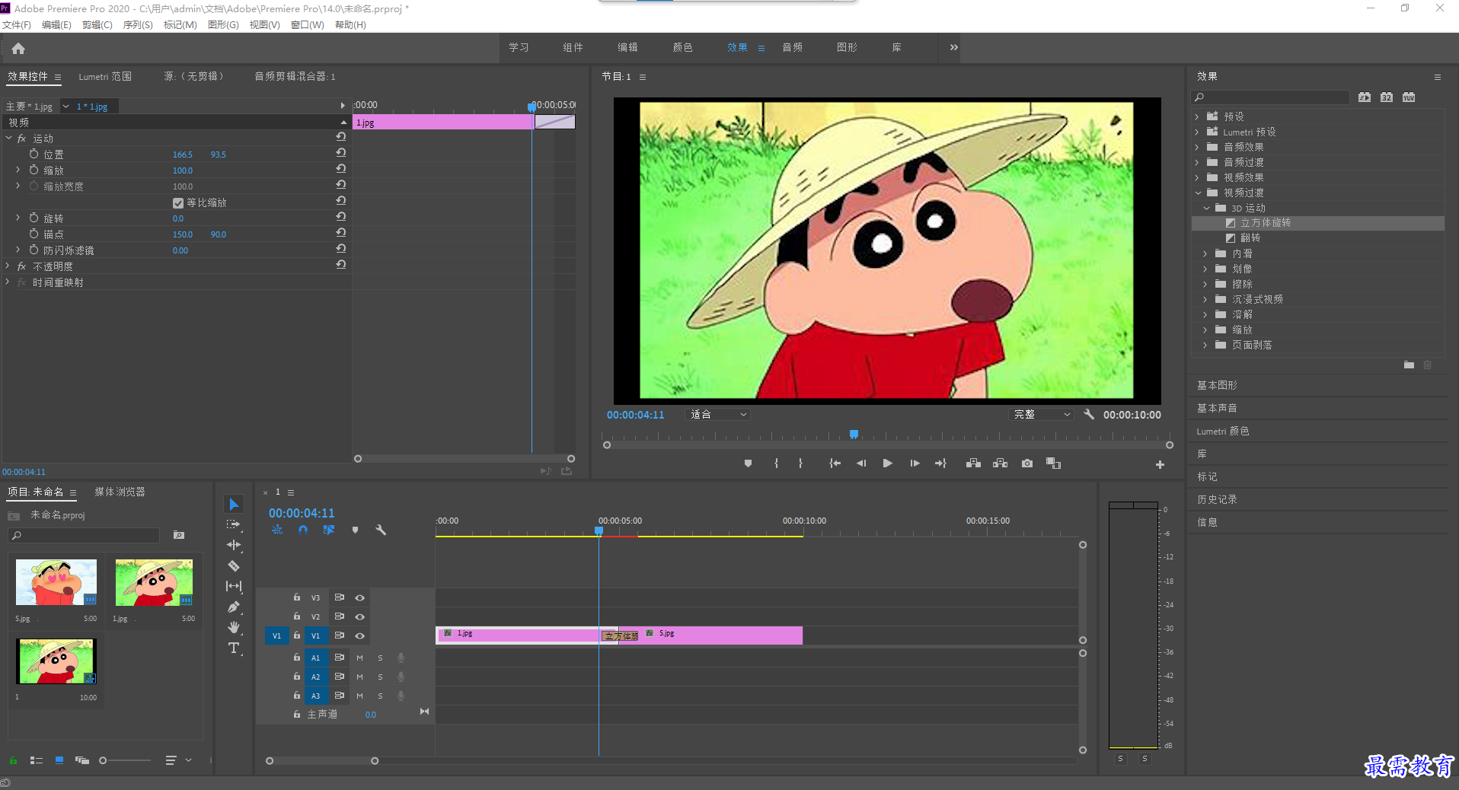Click the Export Frame camera icon
The image size is (1459, 790).
point(1027,463)
